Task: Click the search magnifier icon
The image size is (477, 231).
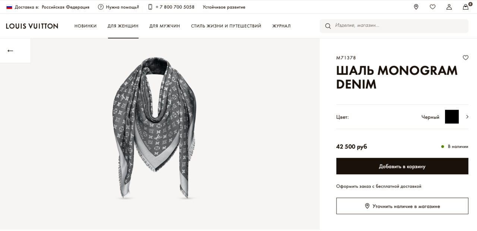Action: (328, 26)
